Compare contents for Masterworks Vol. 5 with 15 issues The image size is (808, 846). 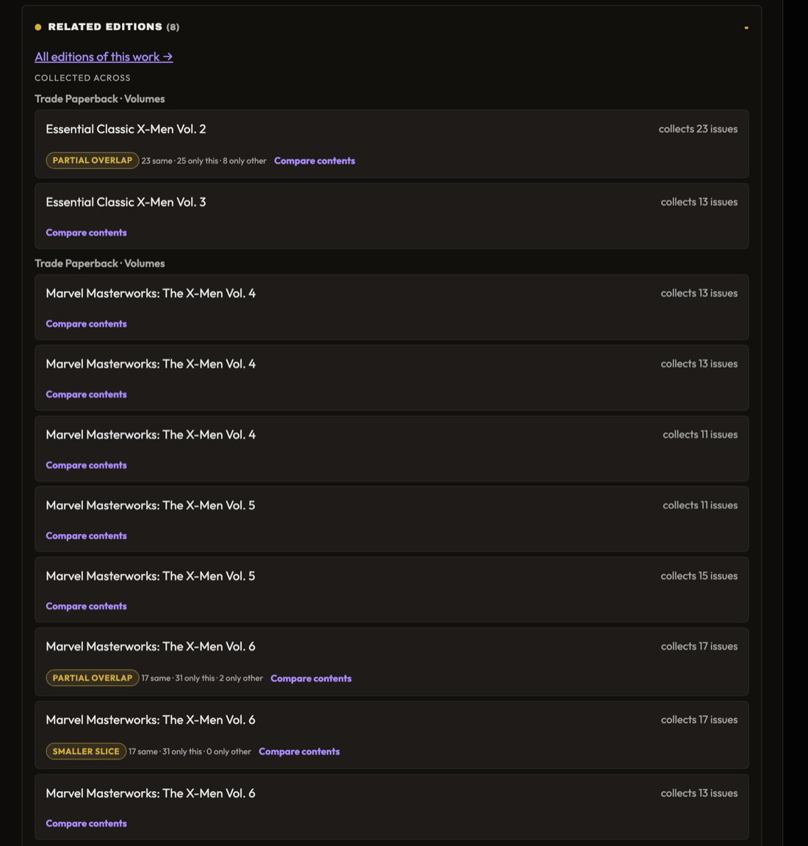coord(87,606)
